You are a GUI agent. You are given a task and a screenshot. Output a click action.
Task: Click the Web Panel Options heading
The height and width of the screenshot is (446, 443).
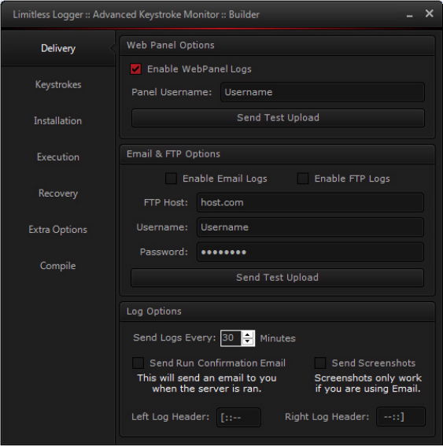pos(171,45)
